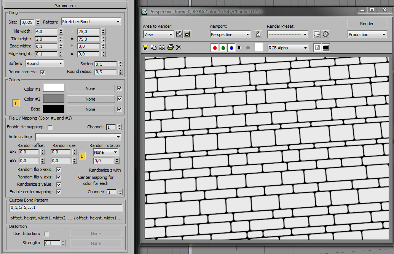Switch to monochrome display

[248, 47]
